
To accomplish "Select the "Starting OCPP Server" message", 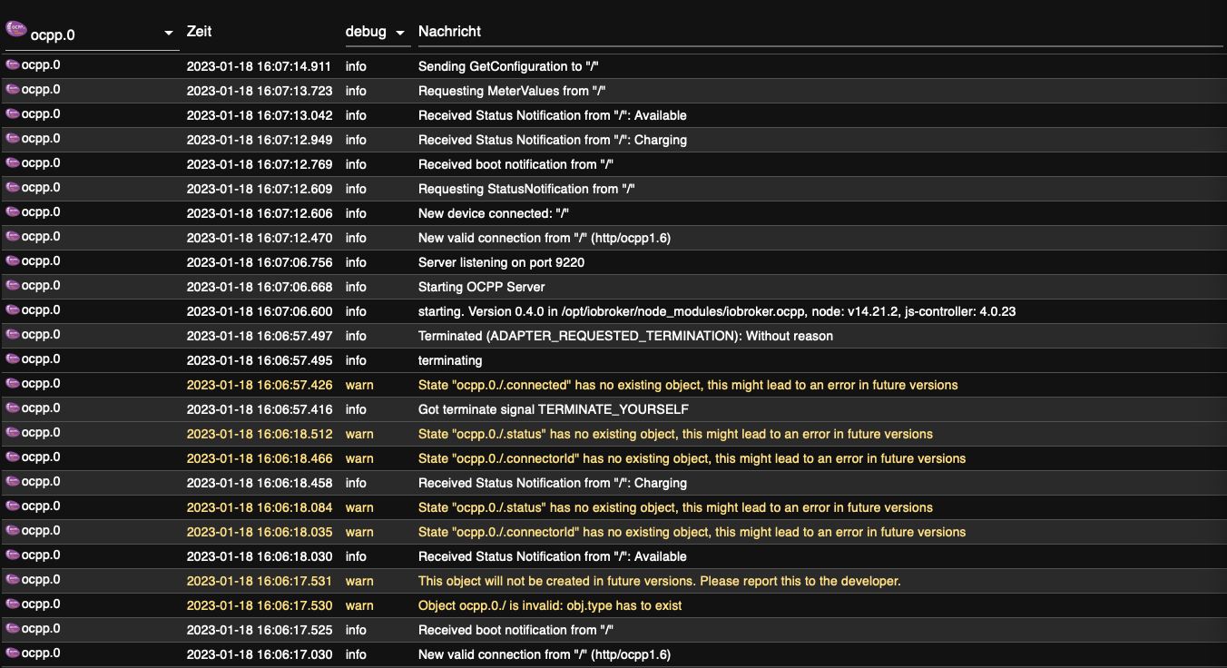I will [x=481, y=287].
